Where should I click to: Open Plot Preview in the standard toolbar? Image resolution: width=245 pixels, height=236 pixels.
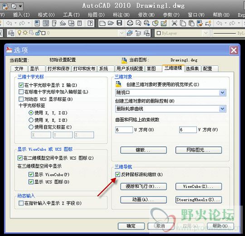(x=138, y=23)
